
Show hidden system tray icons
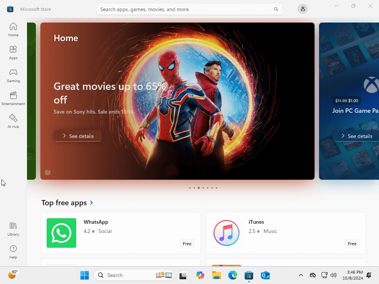(x=301, y=275)
